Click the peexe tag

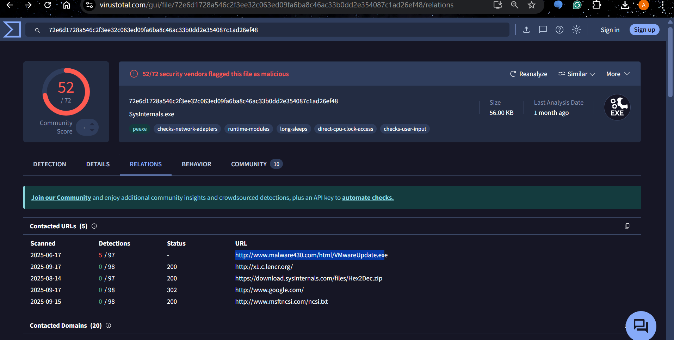pos(140,129)
